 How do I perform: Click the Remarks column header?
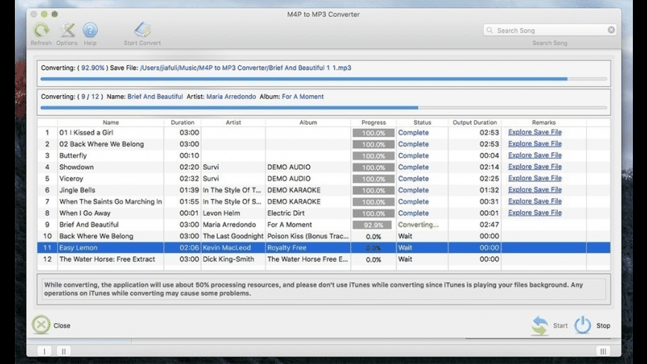544,123
